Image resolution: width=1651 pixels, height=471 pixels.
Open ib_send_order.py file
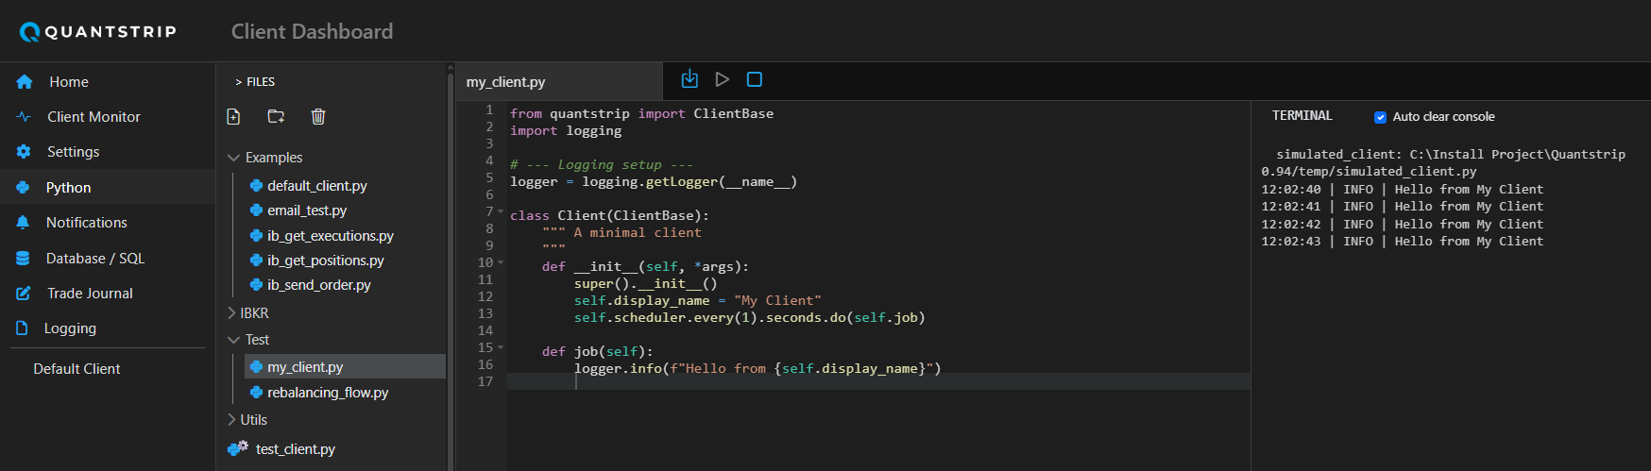point(318,285)
